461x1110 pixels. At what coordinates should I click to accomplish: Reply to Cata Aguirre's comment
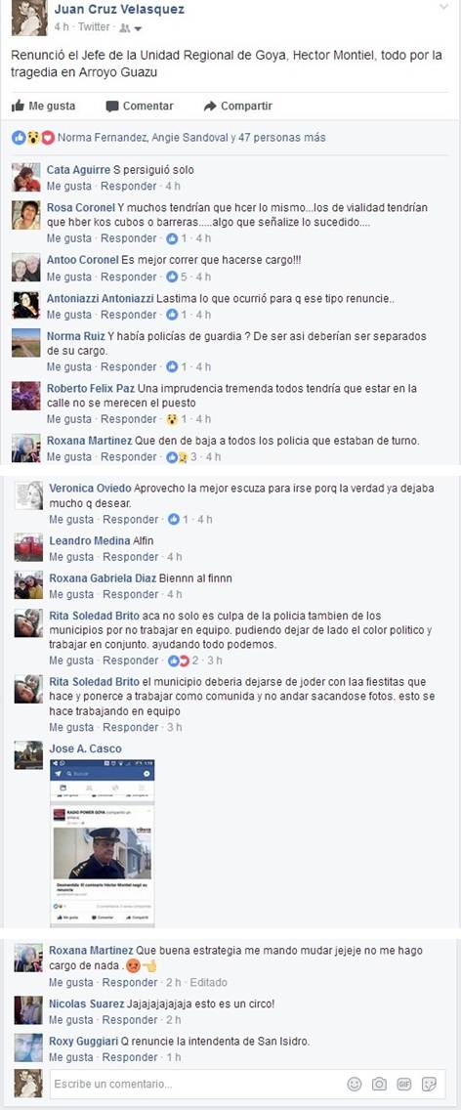coord(128,187)
